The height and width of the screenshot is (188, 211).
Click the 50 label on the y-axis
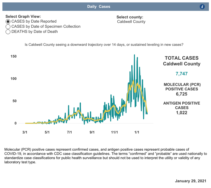point(14,101)
